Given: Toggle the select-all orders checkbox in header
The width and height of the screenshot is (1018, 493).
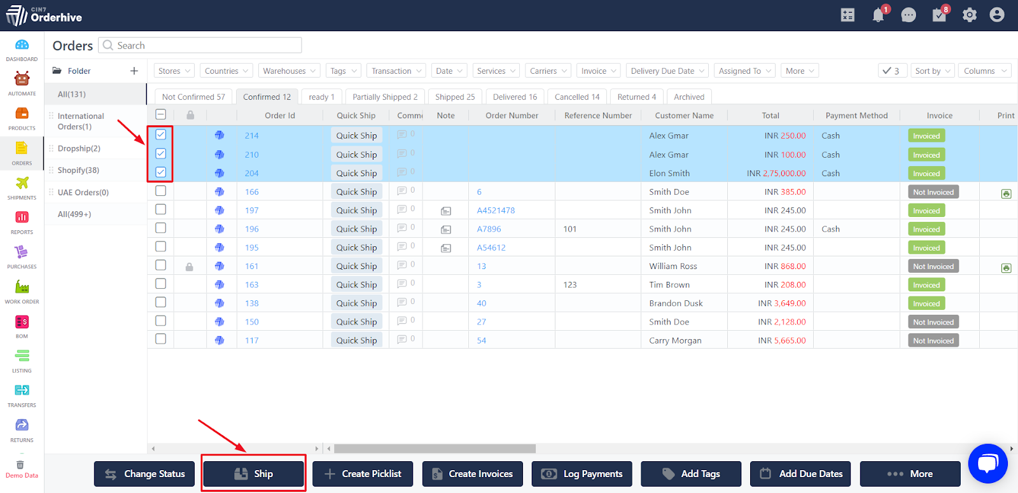Looking at the screenshot, I should point(161,115).
